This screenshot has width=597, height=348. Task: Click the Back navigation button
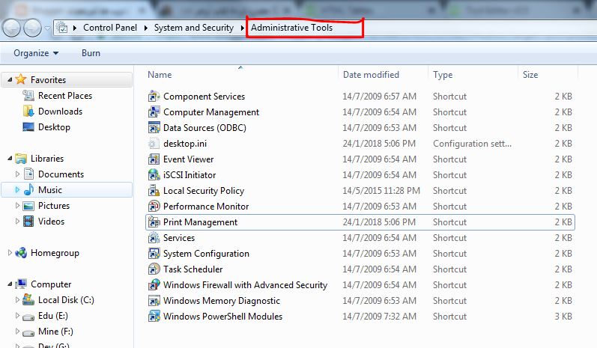[x=11, y=28]
